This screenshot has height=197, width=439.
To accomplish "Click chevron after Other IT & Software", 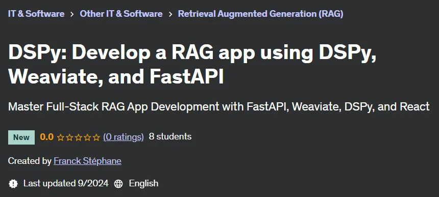I will [170, 14].
